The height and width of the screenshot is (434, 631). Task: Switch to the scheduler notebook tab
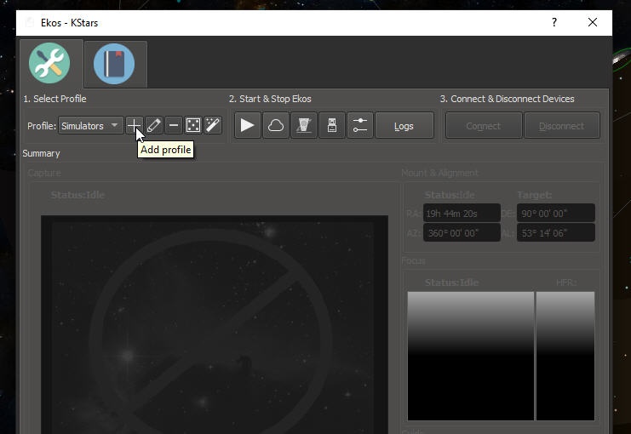pyautogui.click(x=114, y=64)
